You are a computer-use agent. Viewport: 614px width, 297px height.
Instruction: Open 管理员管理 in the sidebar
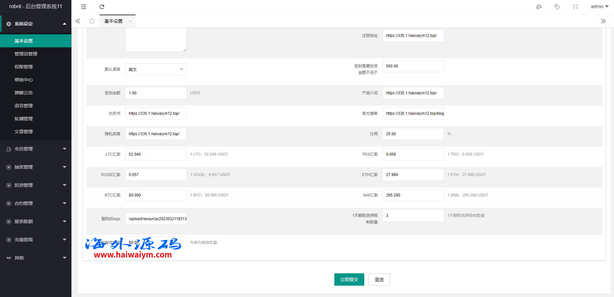26,54
